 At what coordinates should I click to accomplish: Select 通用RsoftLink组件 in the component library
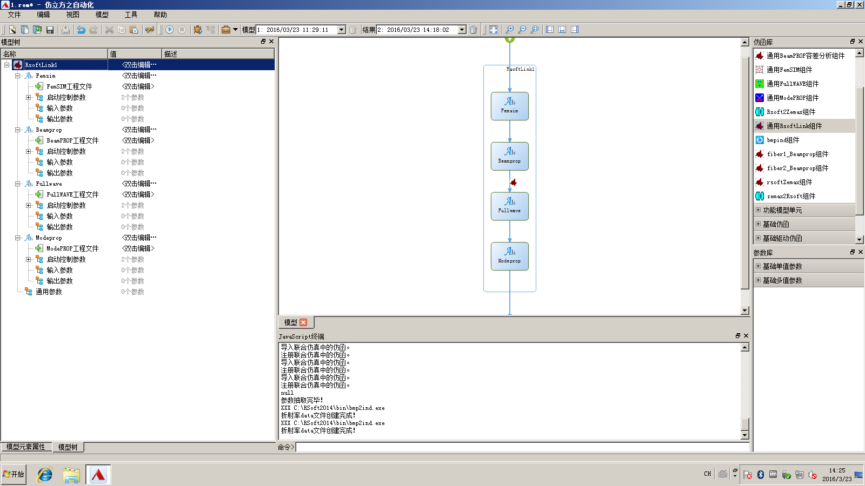794,126
